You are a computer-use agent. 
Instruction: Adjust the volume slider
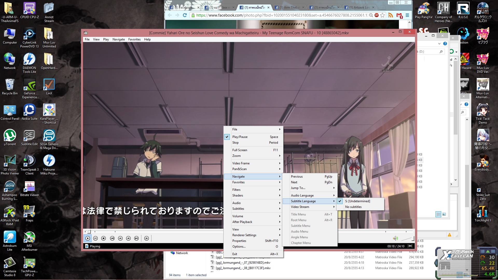408,239
